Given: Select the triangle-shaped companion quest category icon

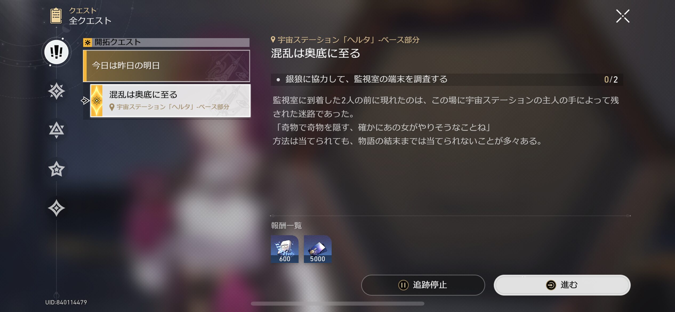Looking at the screenshot, I should (56, 130).
